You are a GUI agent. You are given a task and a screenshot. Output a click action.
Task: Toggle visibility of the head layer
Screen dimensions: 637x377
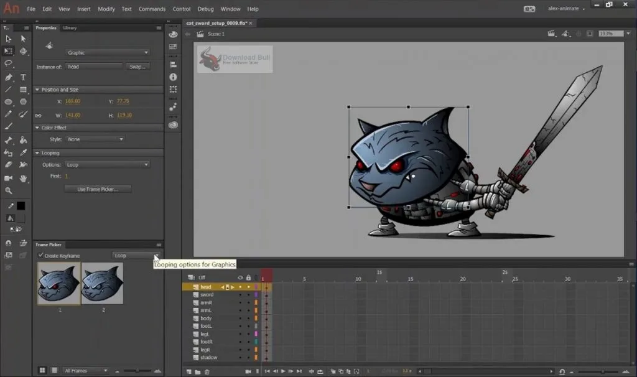pos(240,287)
